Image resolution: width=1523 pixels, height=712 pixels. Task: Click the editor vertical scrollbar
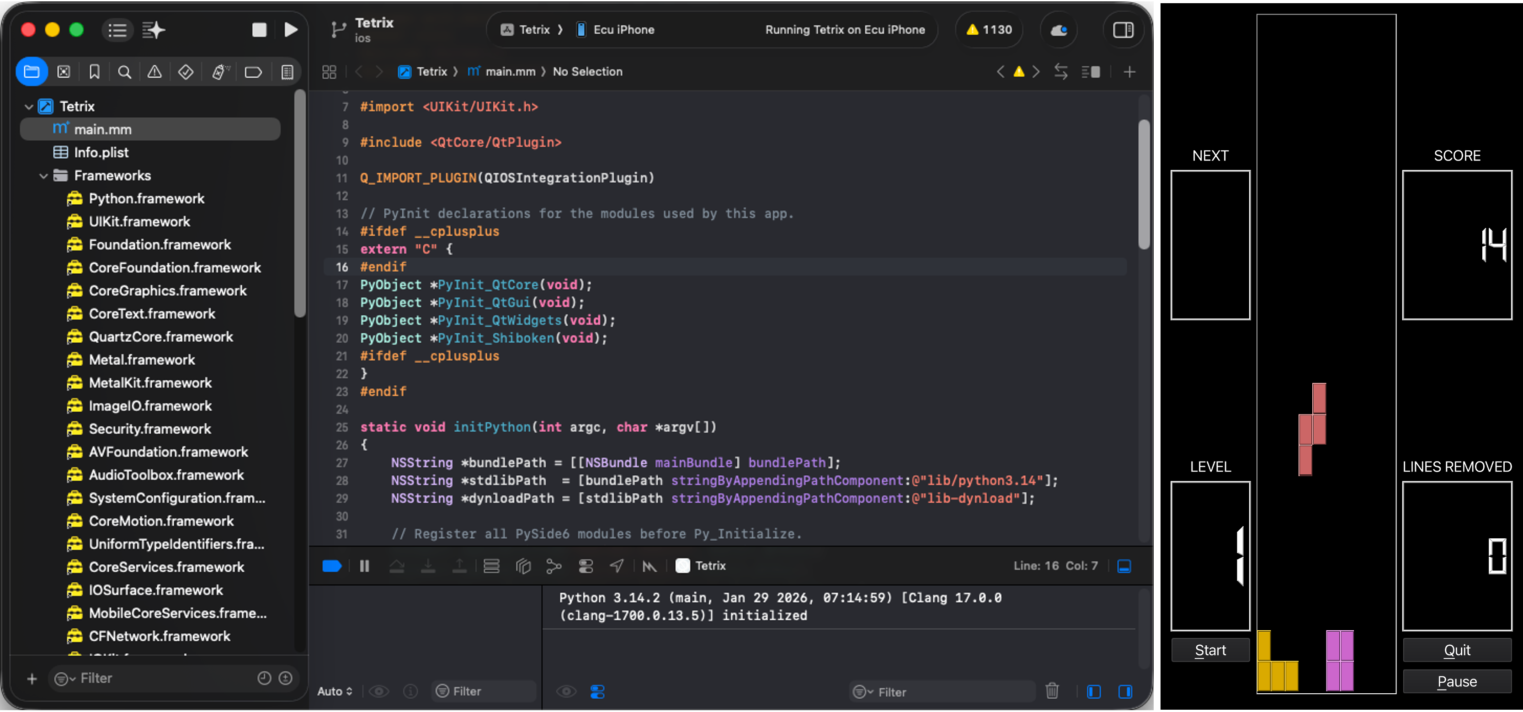point(1144,184)
